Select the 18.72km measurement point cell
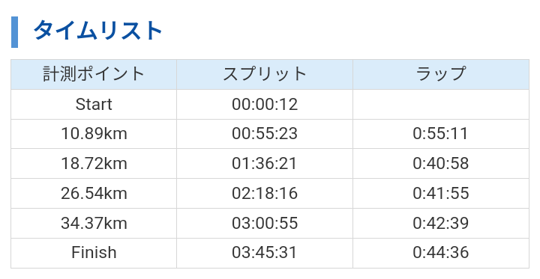 point(94,164)
